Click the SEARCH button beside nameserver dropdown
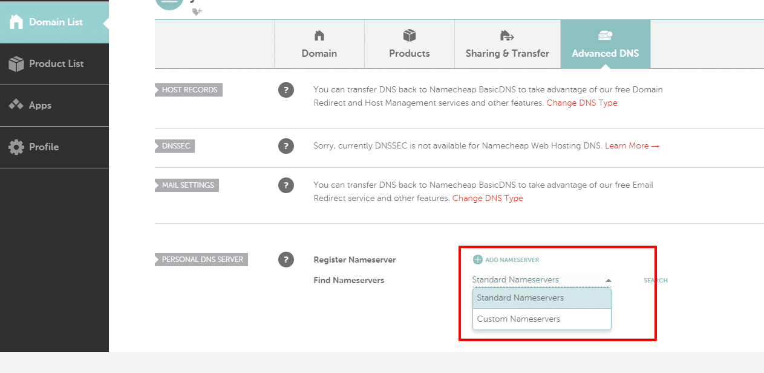The image size is (764, 373). tap(656, 281)
